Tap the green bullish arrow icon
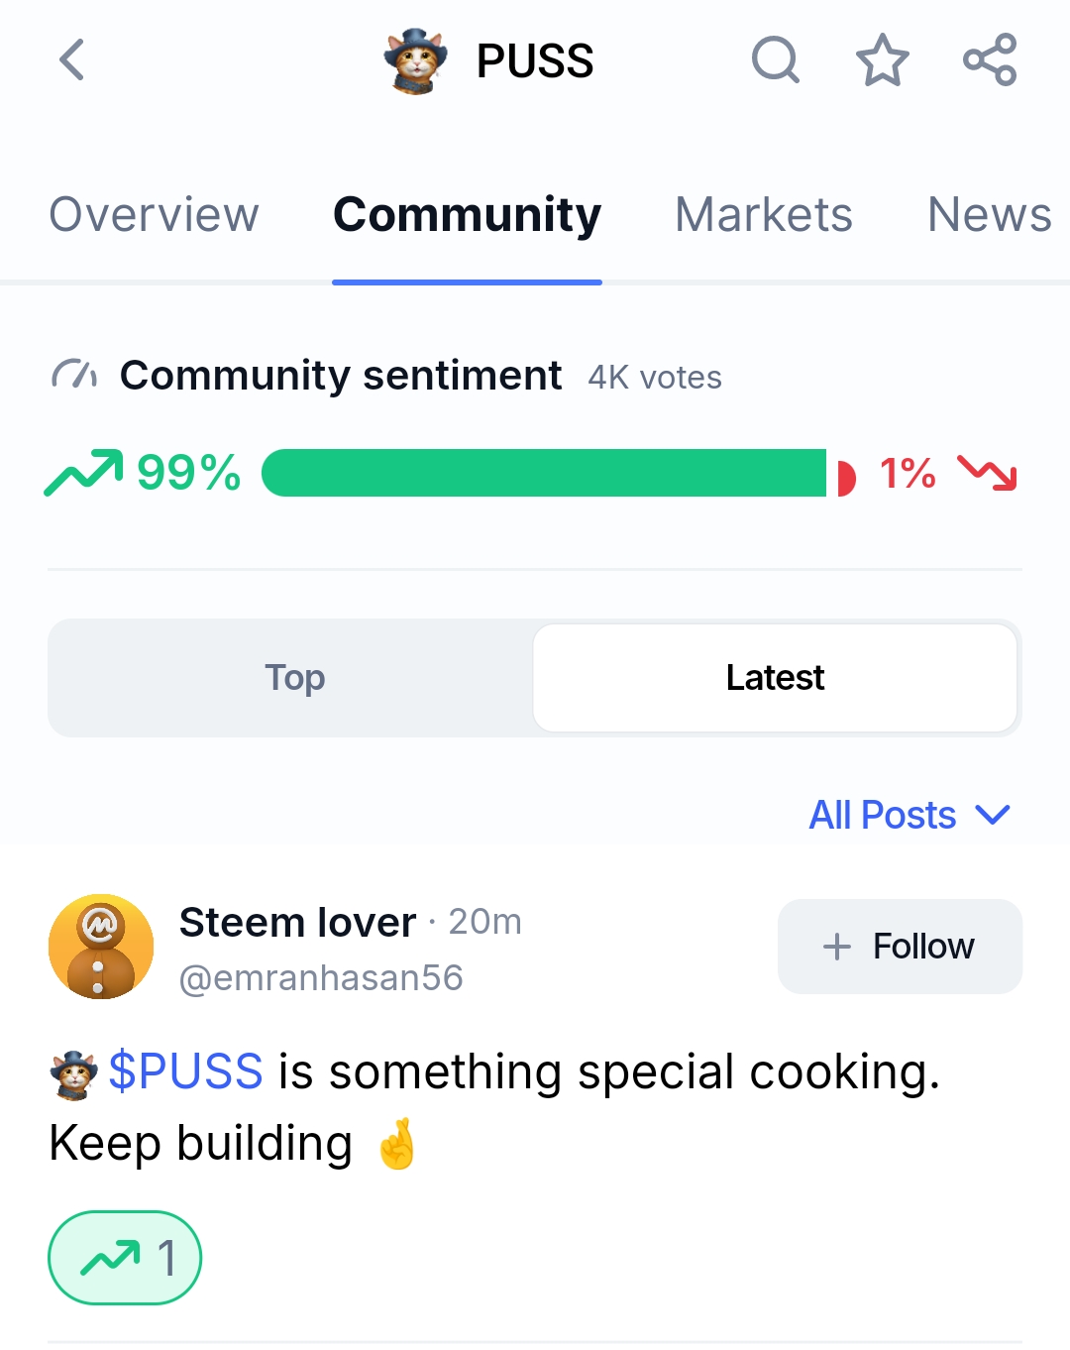Viewport: 1070px width, 1350px height. click(84, 473)
